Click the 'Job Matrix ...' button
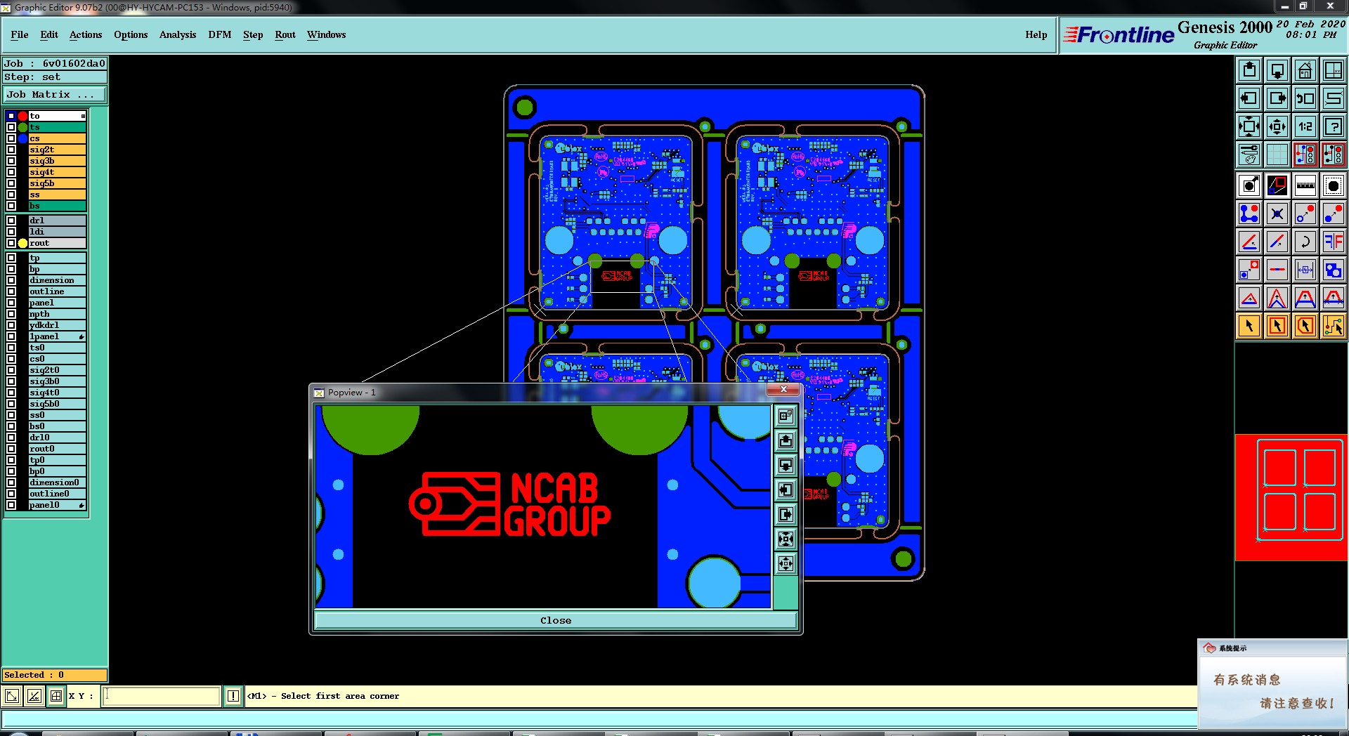 pos(55,94)
